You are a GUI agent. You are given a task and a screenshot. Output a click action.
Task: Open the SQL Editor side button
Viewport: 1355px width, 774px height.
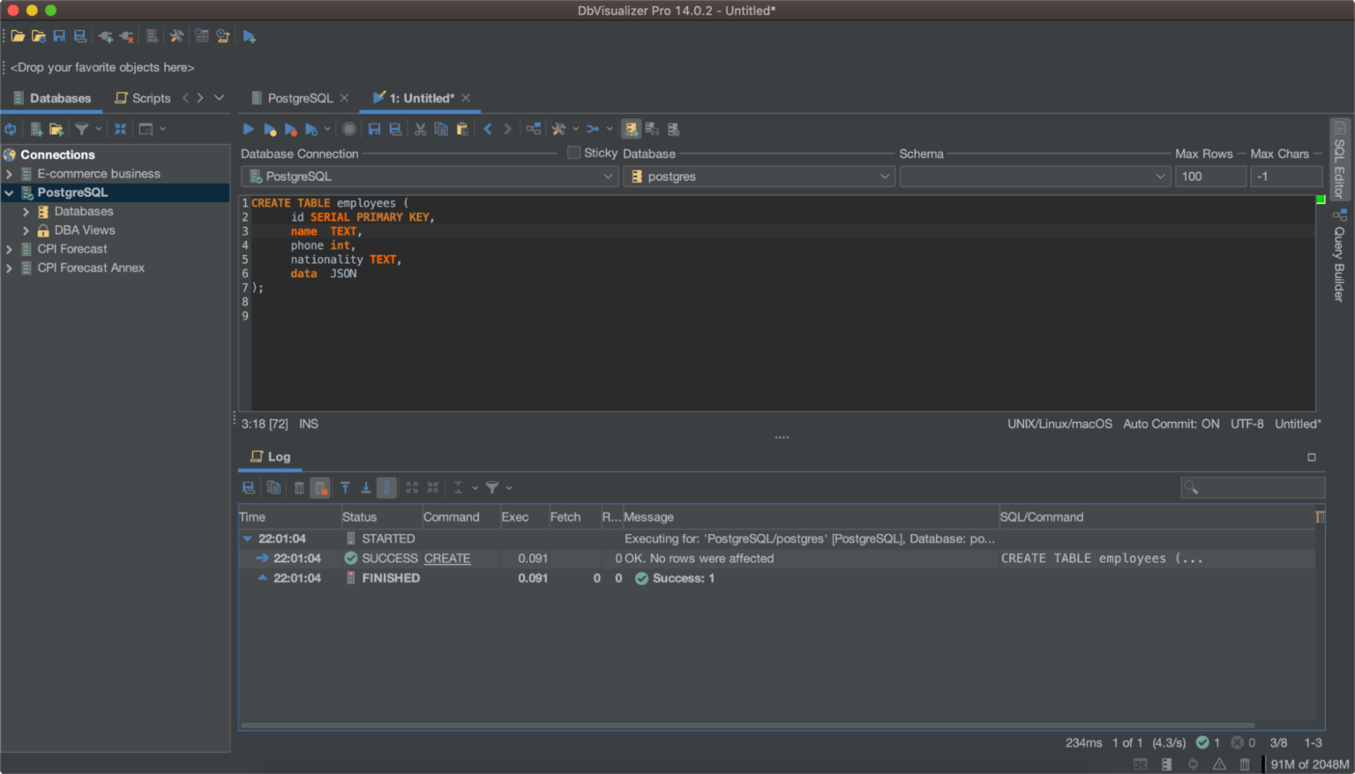1339,159
